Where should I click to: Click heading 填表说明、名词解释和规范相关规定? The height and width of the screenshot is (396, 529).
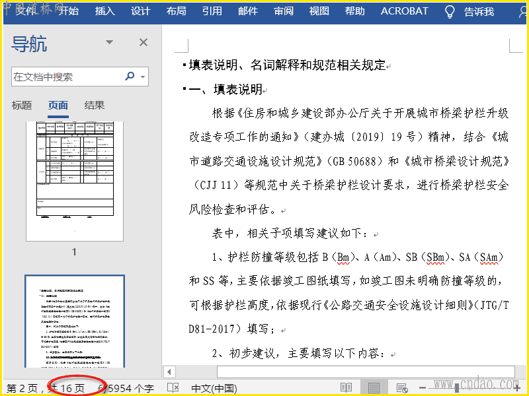coord(287,65)
